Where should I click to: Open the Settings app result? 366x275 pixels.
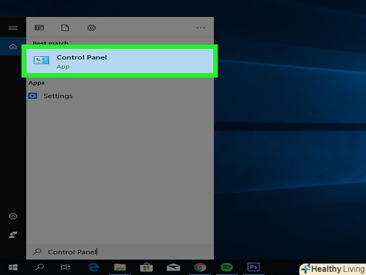coord(58,96)
